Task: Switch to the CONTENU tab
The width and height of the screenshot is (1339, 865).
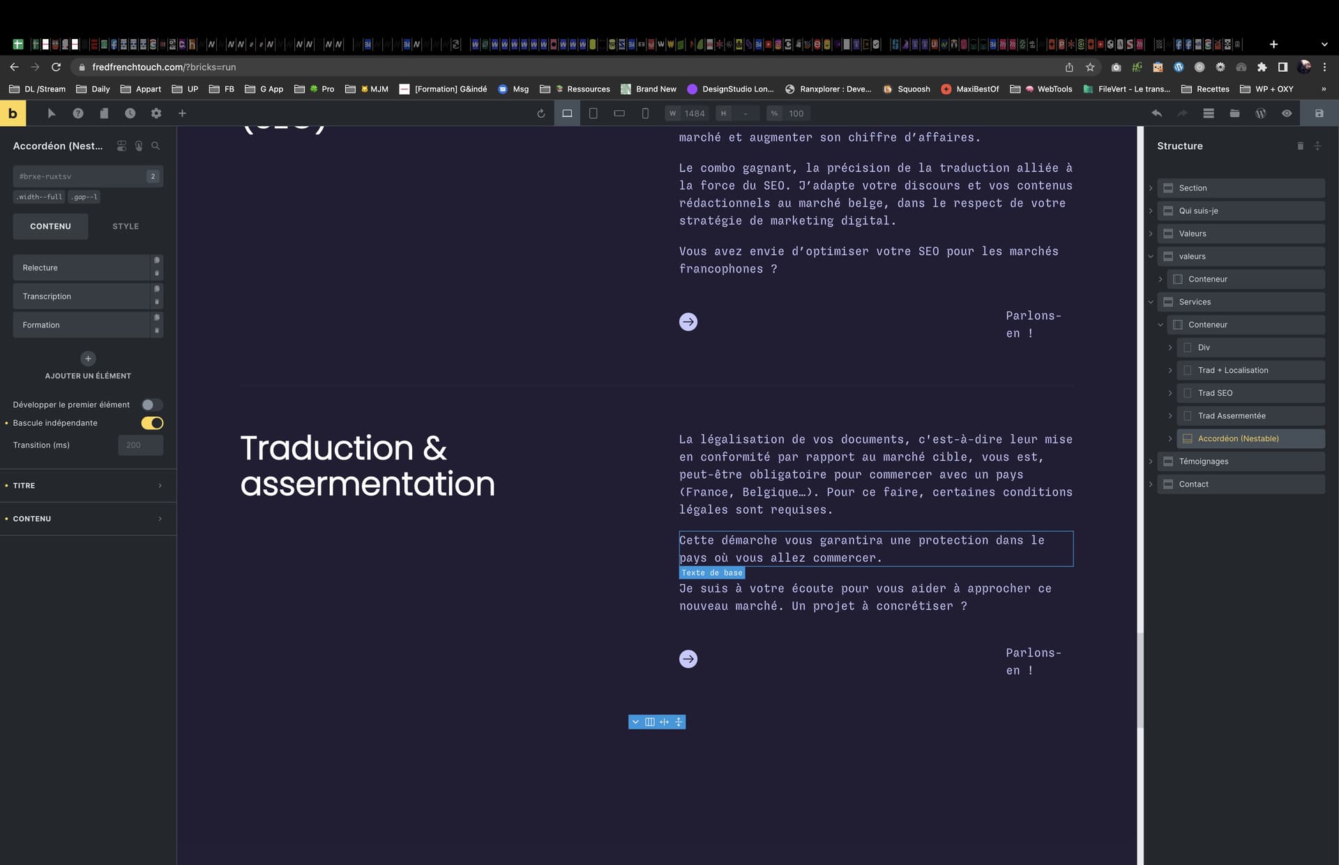Action: coord(50,227)
